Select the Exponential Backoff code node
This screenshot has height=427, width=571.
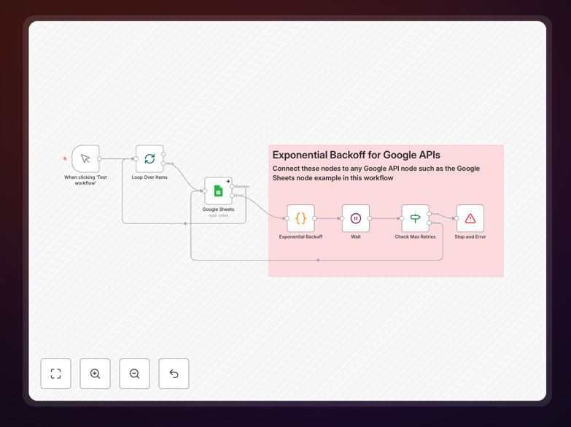point(300,218)
